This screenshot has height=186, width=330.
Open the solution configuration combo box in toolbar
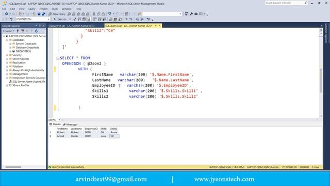[162, 14]
